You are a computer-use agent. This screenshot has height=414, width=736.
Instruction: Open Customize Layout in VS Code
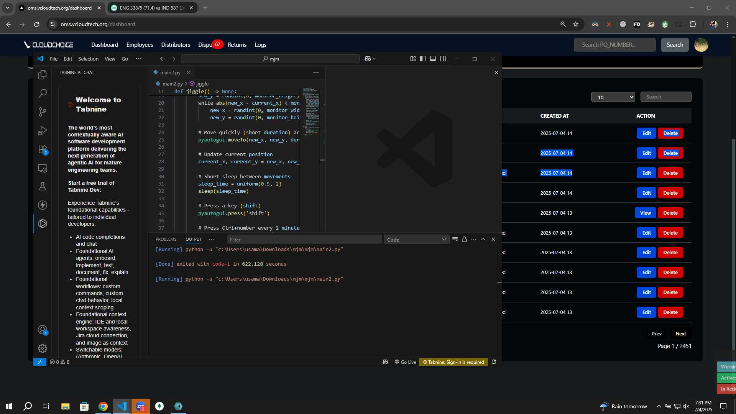coord(413,59)
